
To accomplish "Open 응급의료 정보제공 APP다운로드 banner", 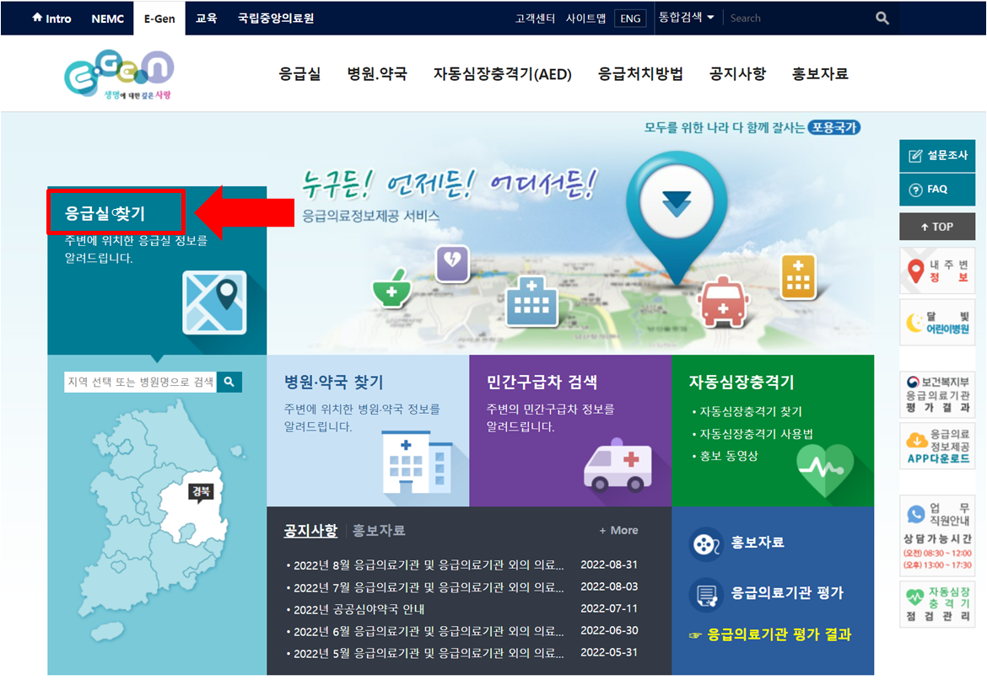I will tap(937, 446).
